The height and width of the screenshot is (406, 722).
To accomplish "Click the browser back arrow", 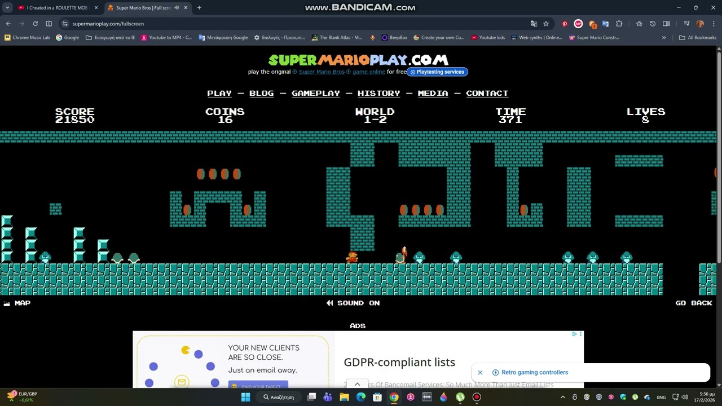I will 8,24.
